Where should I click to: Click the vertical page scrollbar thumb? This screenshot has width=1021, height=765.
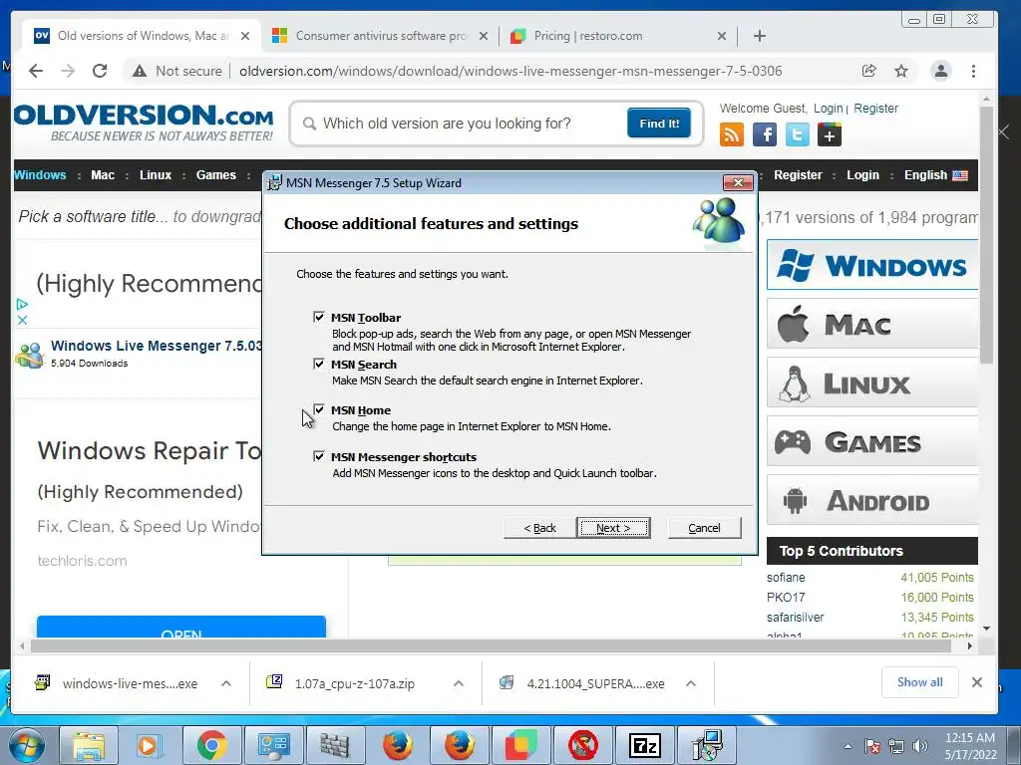(x=986, y=234)
